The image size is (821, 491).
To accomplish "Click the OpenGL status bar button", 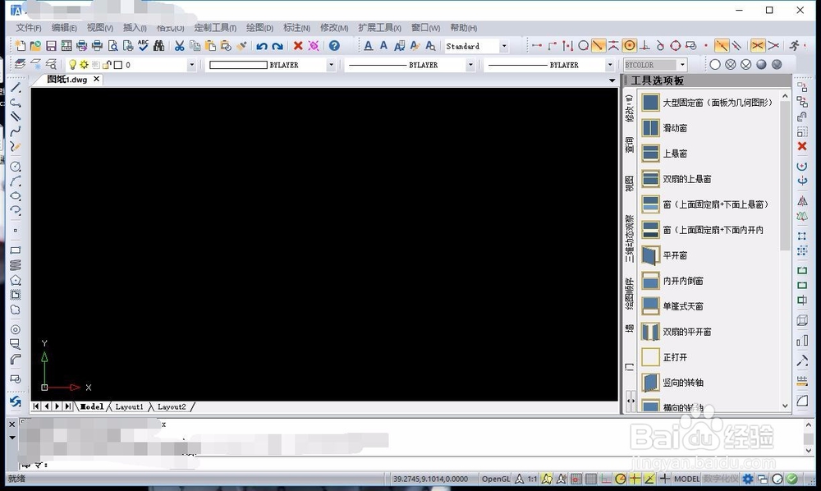I will point(495,479).
